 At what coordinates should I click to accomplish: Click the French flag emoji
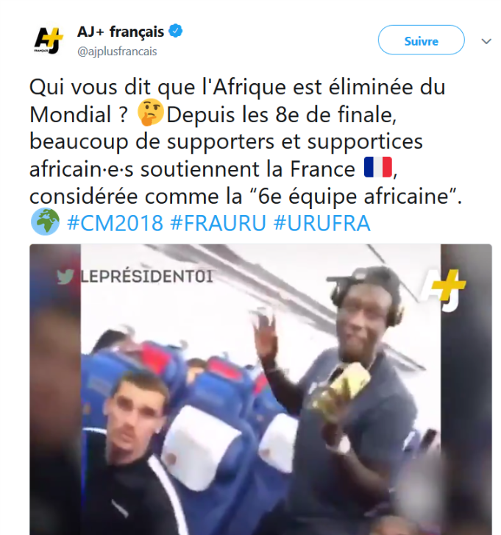(378, 167)
